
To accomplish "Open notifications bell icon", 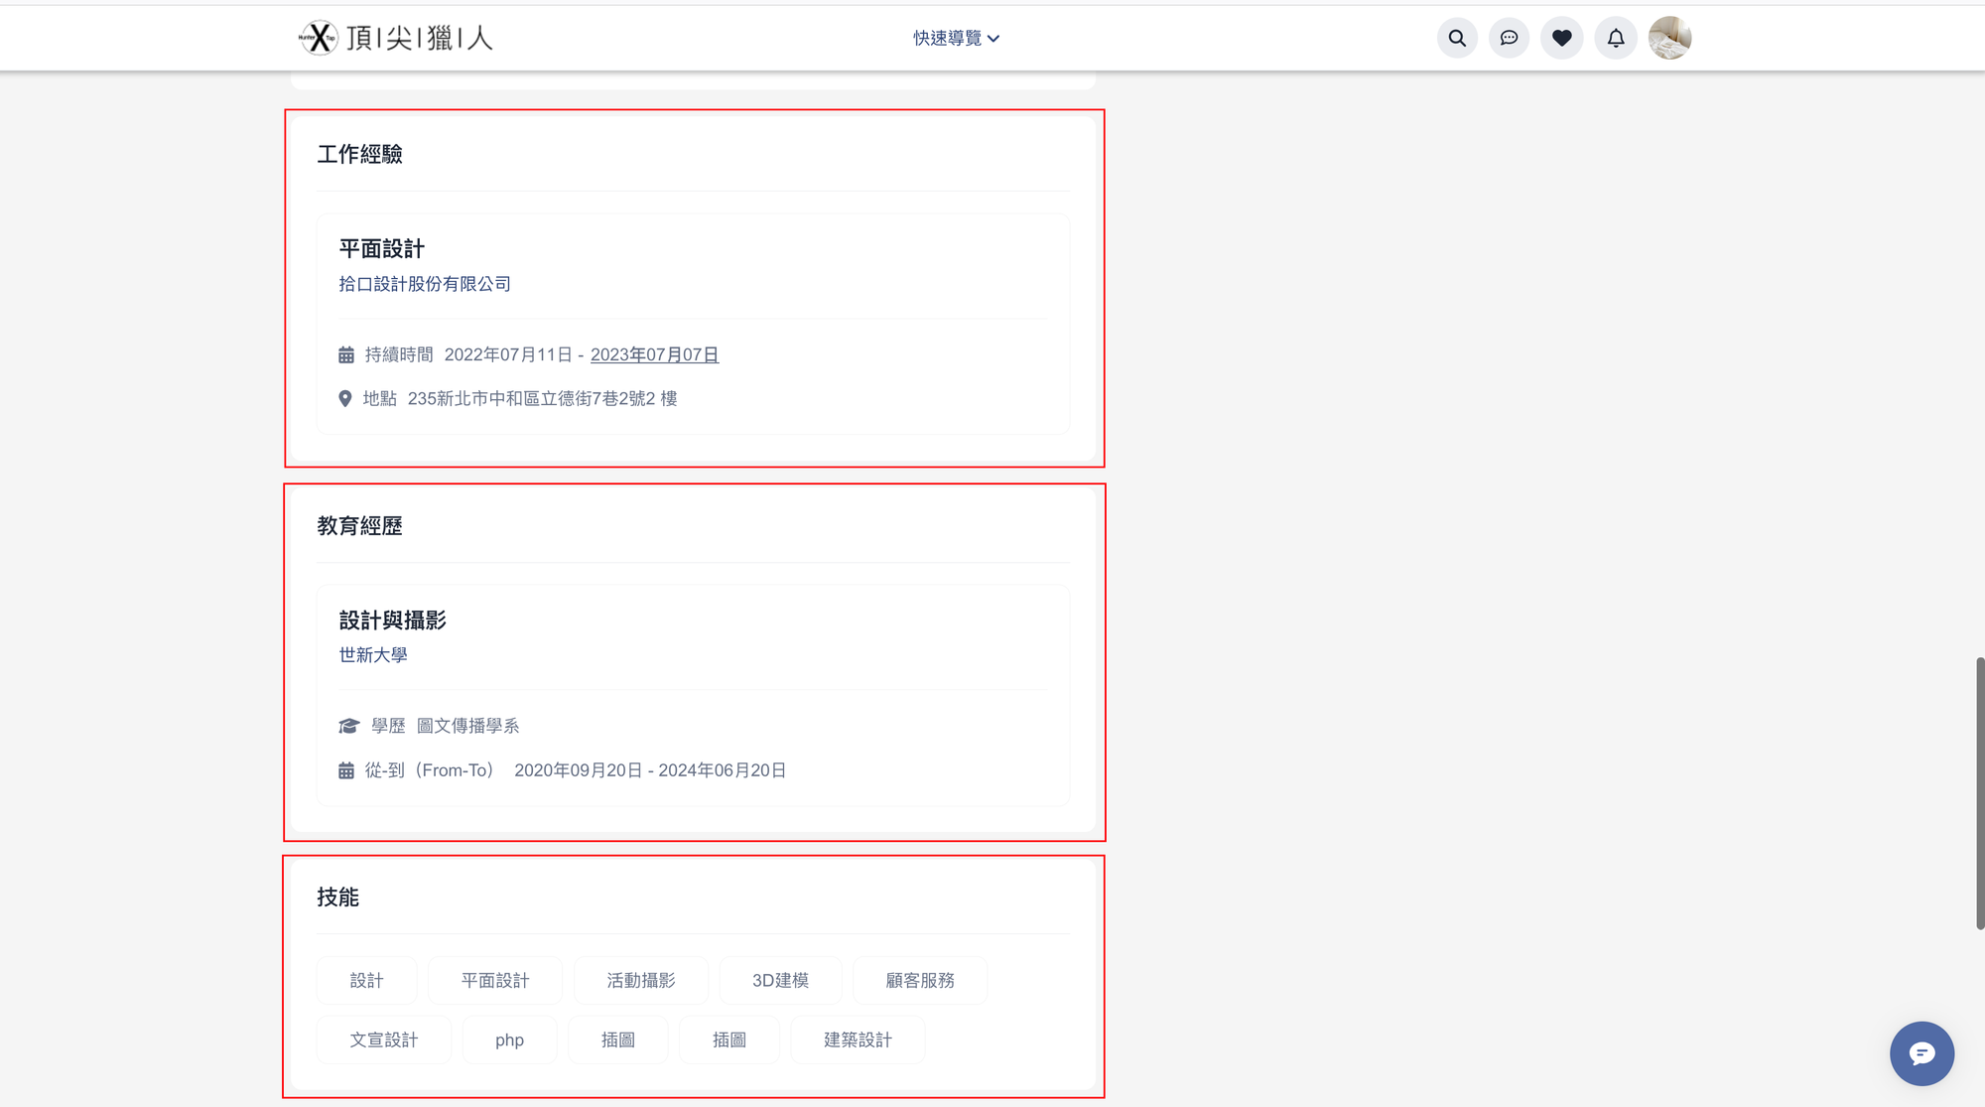I will tap(1615, 38).
